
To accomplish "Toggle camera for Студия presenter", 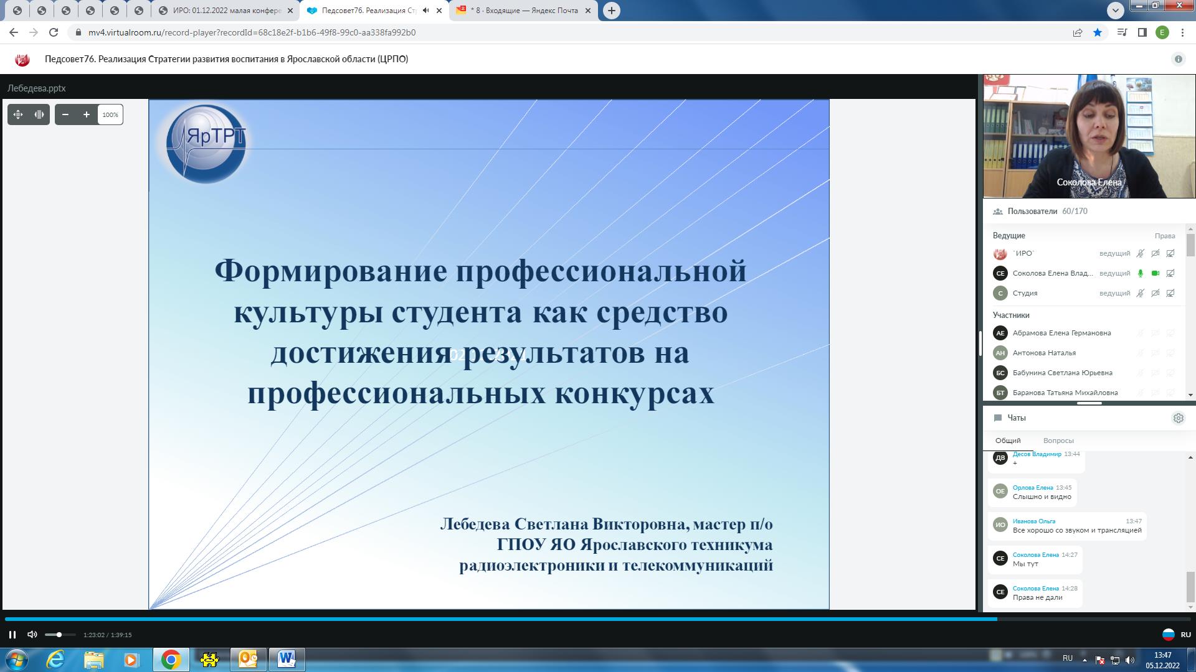I will tap(1156, 293).
